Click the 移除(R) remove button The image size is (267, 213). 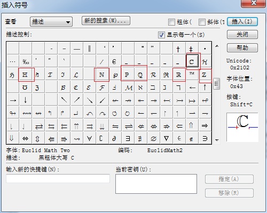(229, 193)
